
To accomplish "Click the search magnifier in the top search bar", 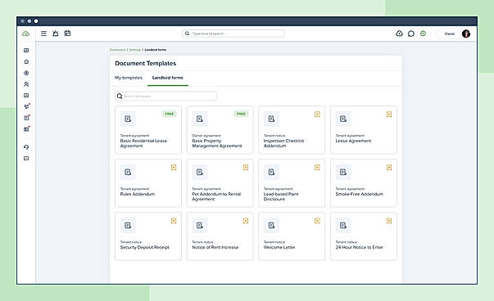I will click(187, 34).
